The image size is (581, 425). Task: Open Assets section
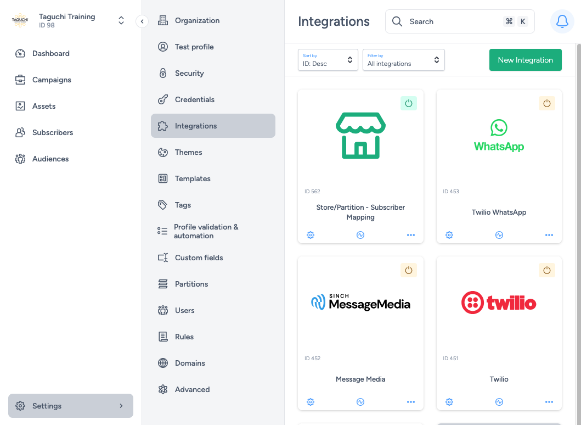(x=44, y=106)
